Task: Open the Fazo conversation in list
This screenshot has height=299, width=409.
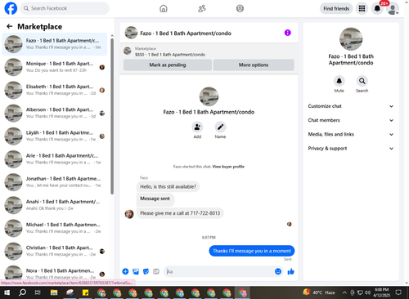Action: (55, 44)
